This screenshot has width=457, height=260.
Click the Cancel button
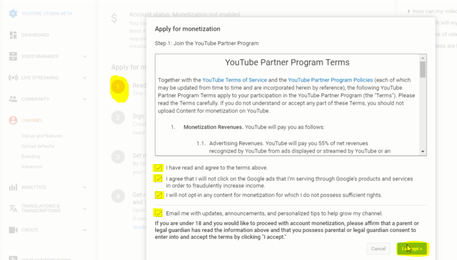coord(378,249)
